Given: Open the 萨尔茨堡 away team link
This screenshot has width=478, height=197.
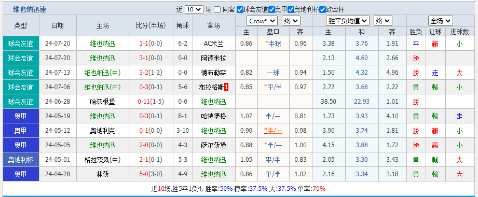Looking at the screenshot, I should coord(214,145).
